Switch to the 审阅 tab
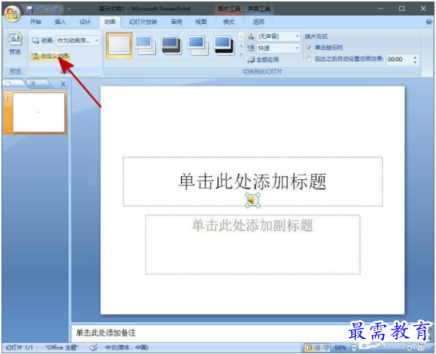 pyautogui.click(x=176, y=22)
